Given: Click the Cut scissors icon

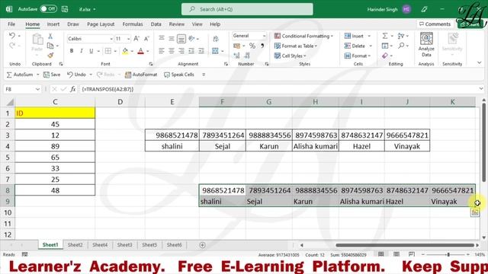Looking at the screenshot, I should (50, 37).
